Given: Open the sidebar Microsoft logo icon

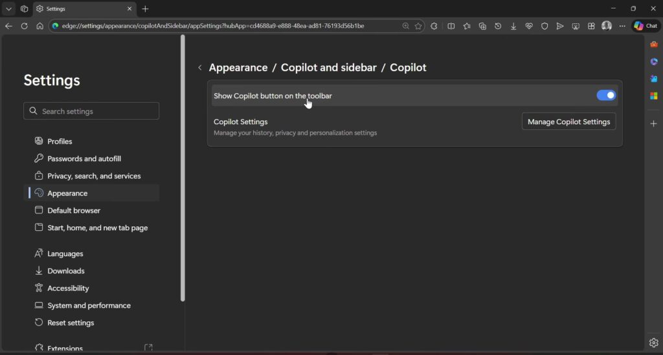Looking at the screenshot, I should tap(654, 96).
